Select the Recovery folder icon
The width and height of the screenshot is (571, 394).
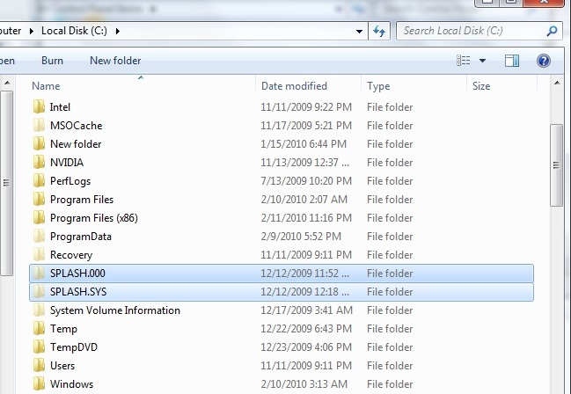pyautogui.click(x=39, y=255)
